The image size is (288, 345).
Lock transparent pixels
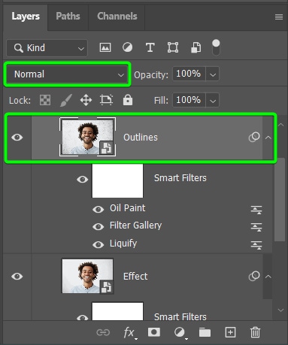tap(45, 100)
